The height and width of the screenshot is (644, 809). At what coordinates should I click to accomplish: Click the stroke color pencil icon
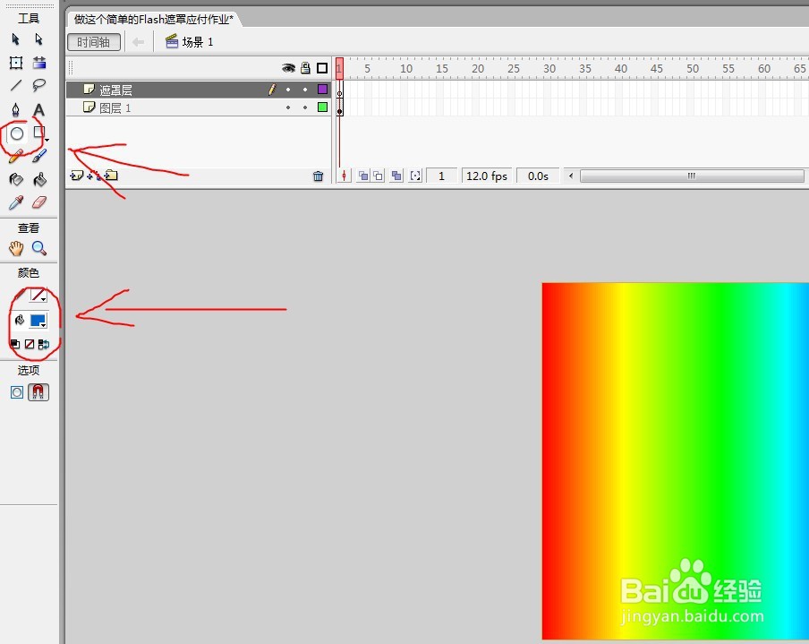coord(19,295)
